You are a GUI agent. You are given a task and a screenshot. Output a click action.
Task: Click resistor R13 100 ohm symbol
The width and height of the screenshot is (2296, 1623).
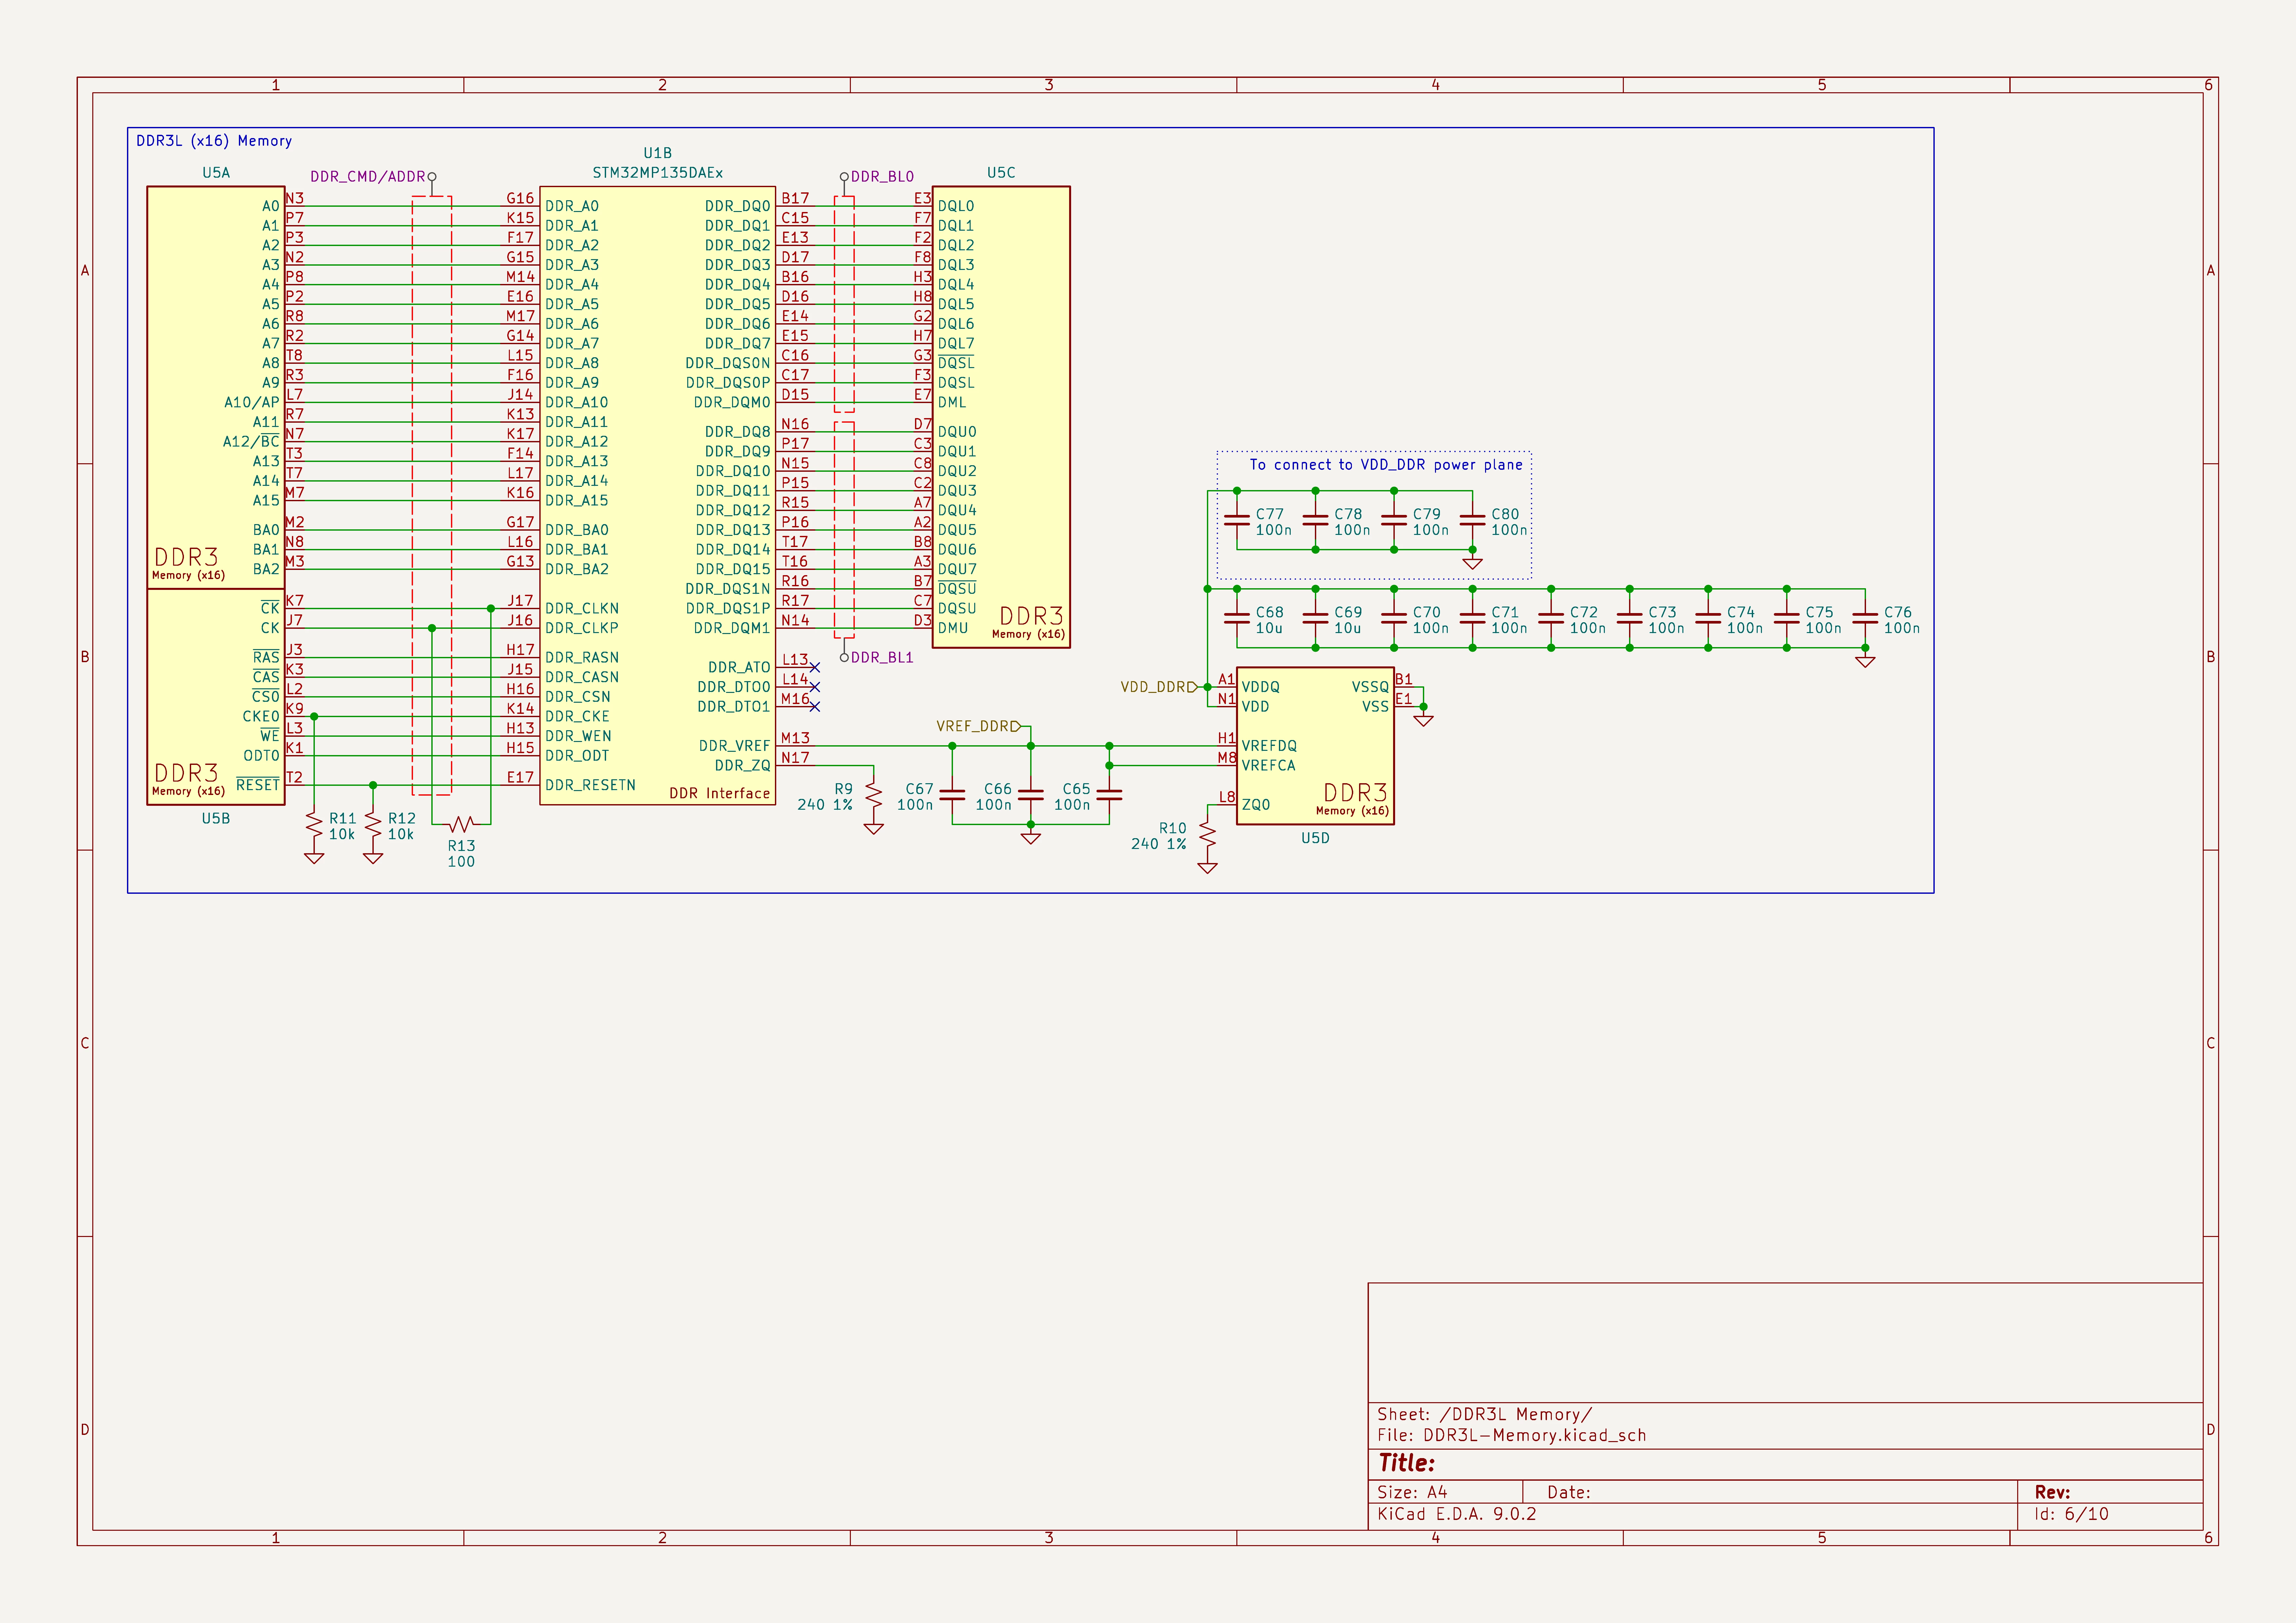461,824
